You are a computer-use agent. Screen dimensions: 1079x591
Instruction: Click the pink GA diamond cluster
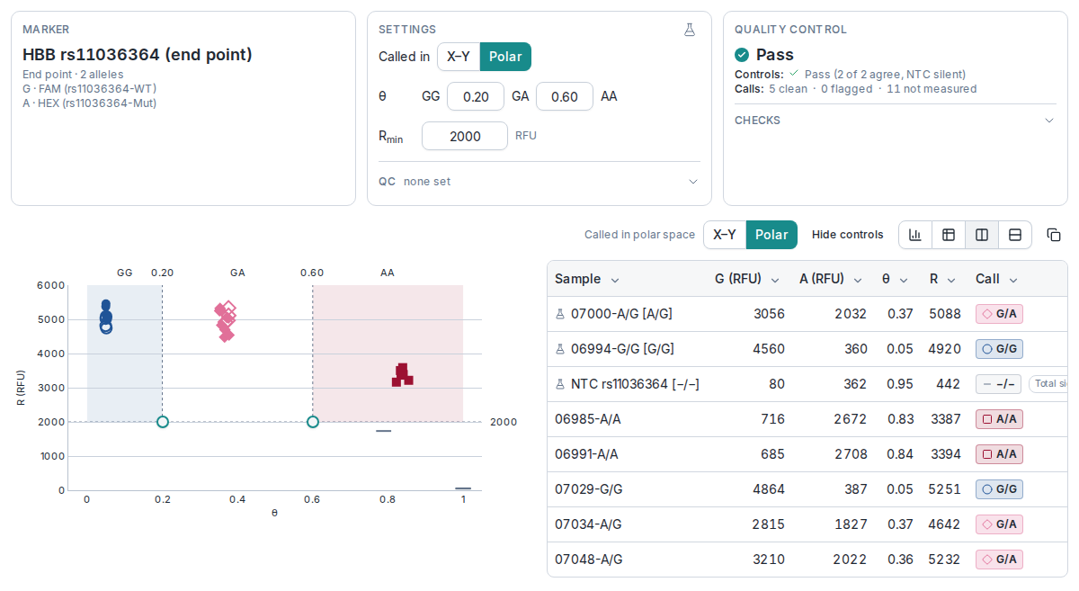click(226, 321)
